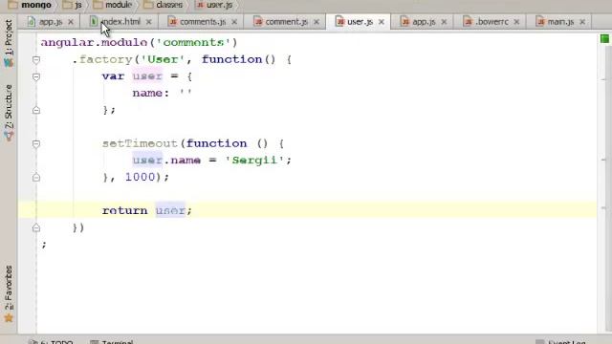Click the 'comments' module name string

(x=193, y=42)
